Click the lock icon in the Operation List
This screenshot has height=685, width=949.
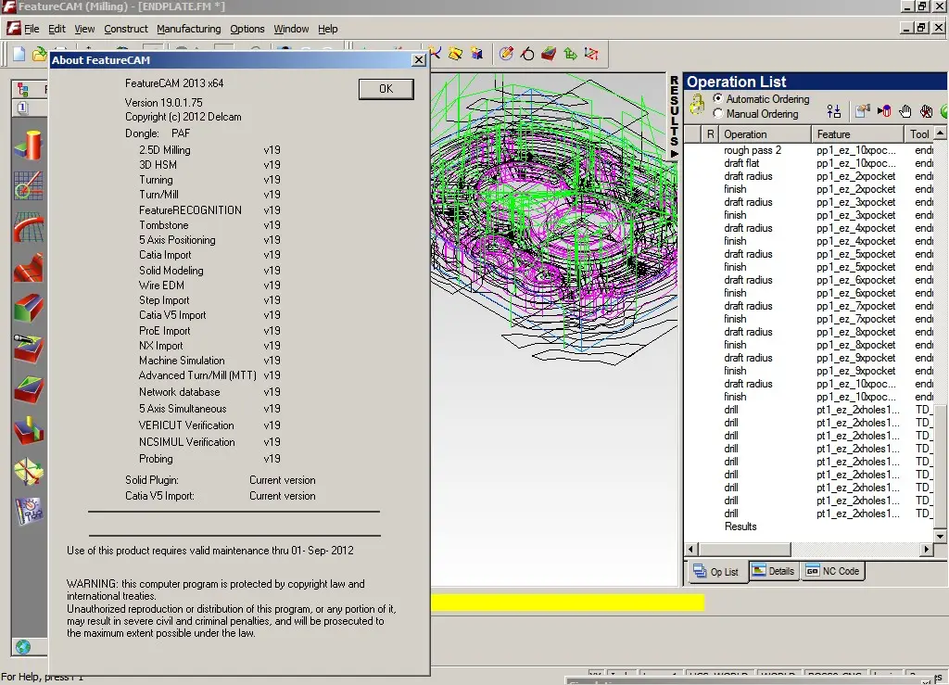697,105
